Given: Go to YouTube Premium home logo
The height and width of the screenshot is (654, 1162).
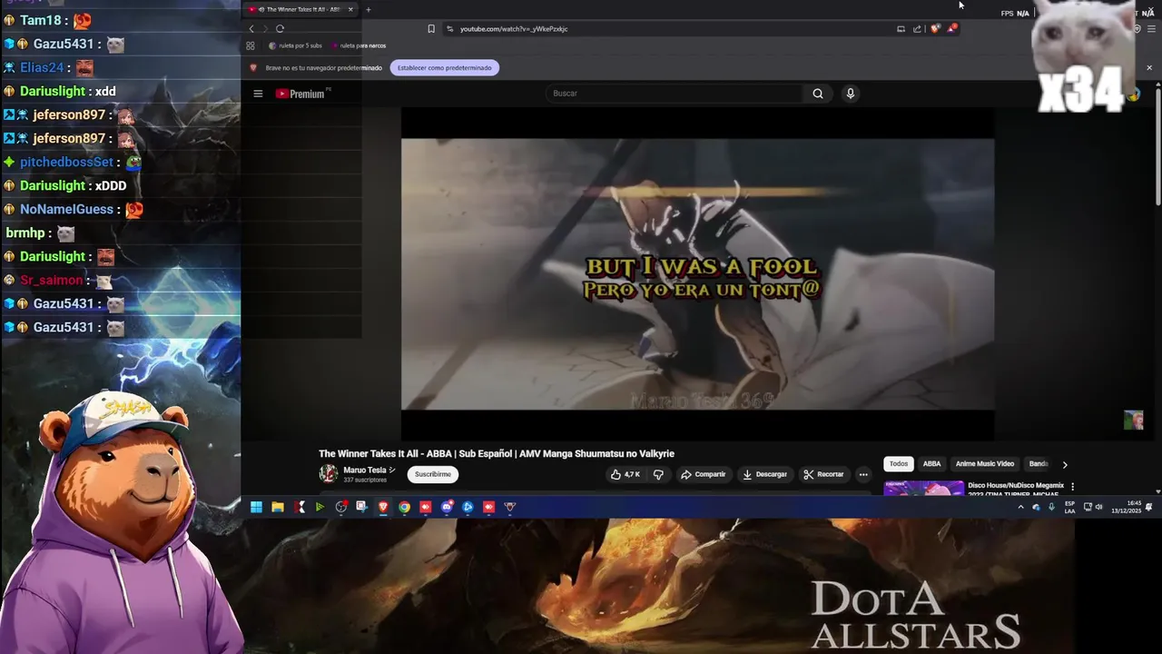Looking at the screenshot, I should 300,94.
